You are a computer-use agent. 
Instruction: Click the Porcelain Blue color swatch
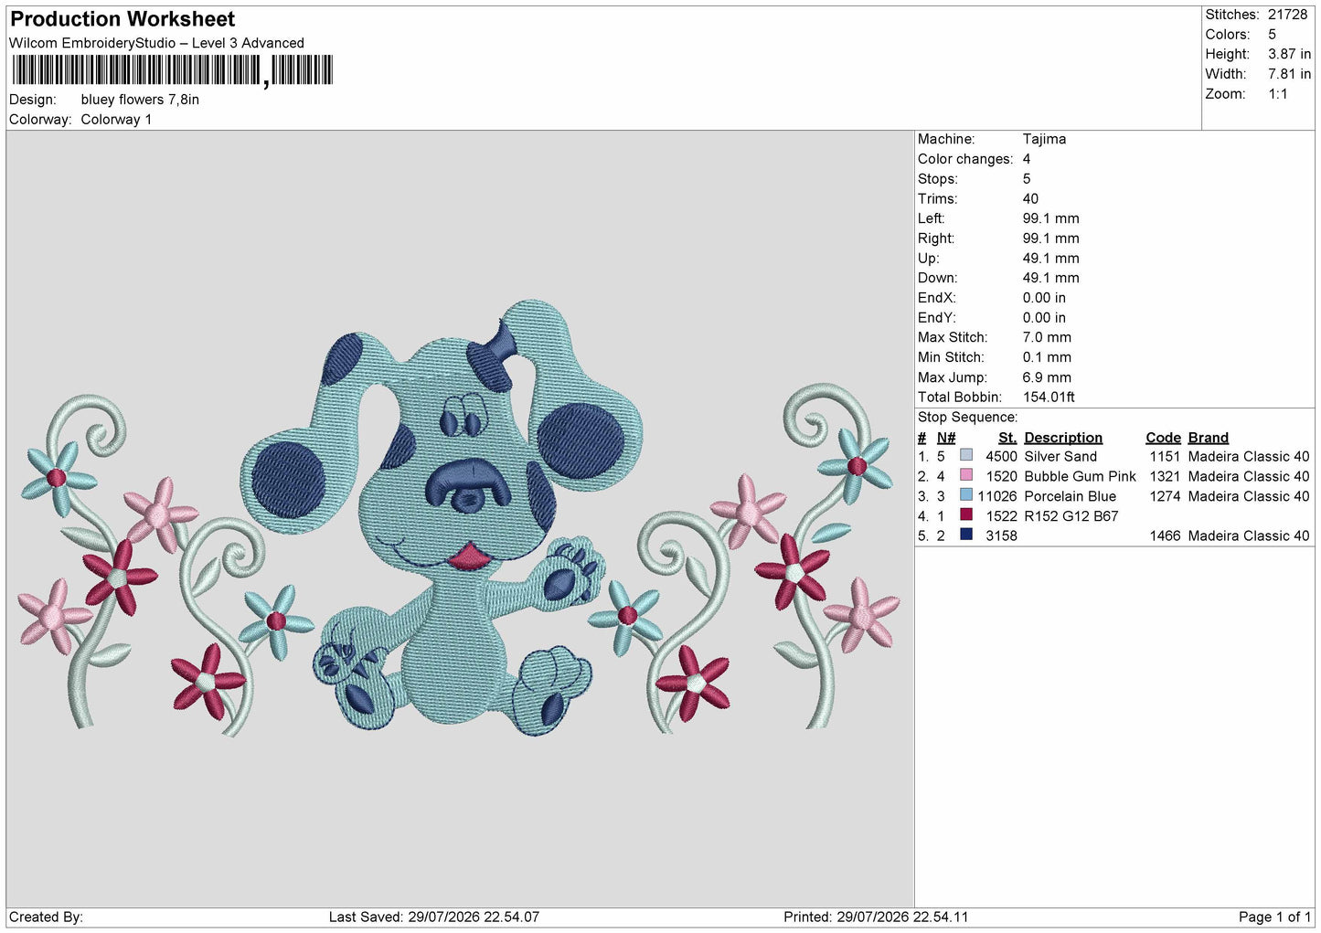tap(966, 495)
